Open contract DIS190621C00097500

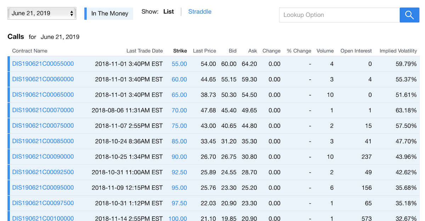click(x=43, y=203)
